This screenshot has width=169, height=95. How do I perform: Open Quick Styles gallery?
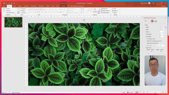pyautogui.click(x=99, y=11)
